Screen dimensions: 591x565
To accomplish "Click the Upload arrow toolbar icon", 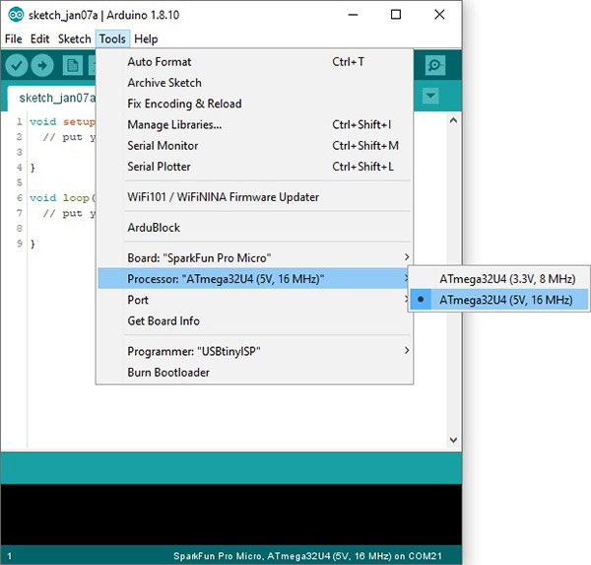I will coord(42,65).
